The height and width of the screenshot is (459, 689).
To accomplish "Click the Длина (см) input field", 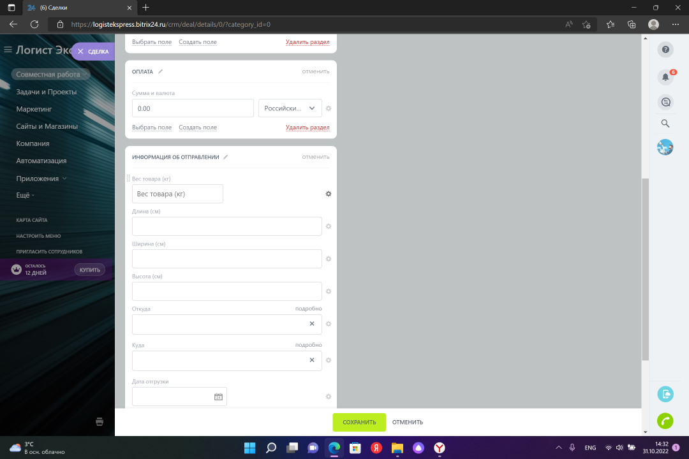I will click(226, 226).
